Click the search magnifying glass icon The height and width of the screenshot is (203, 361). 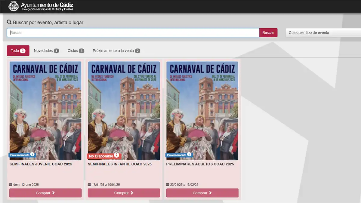pos(9,22)
